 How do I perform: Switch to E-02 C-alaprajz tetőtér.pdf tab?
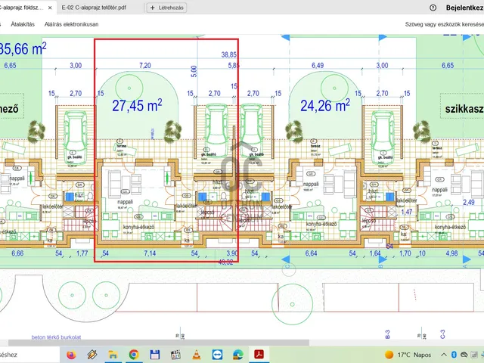(94, 8)
